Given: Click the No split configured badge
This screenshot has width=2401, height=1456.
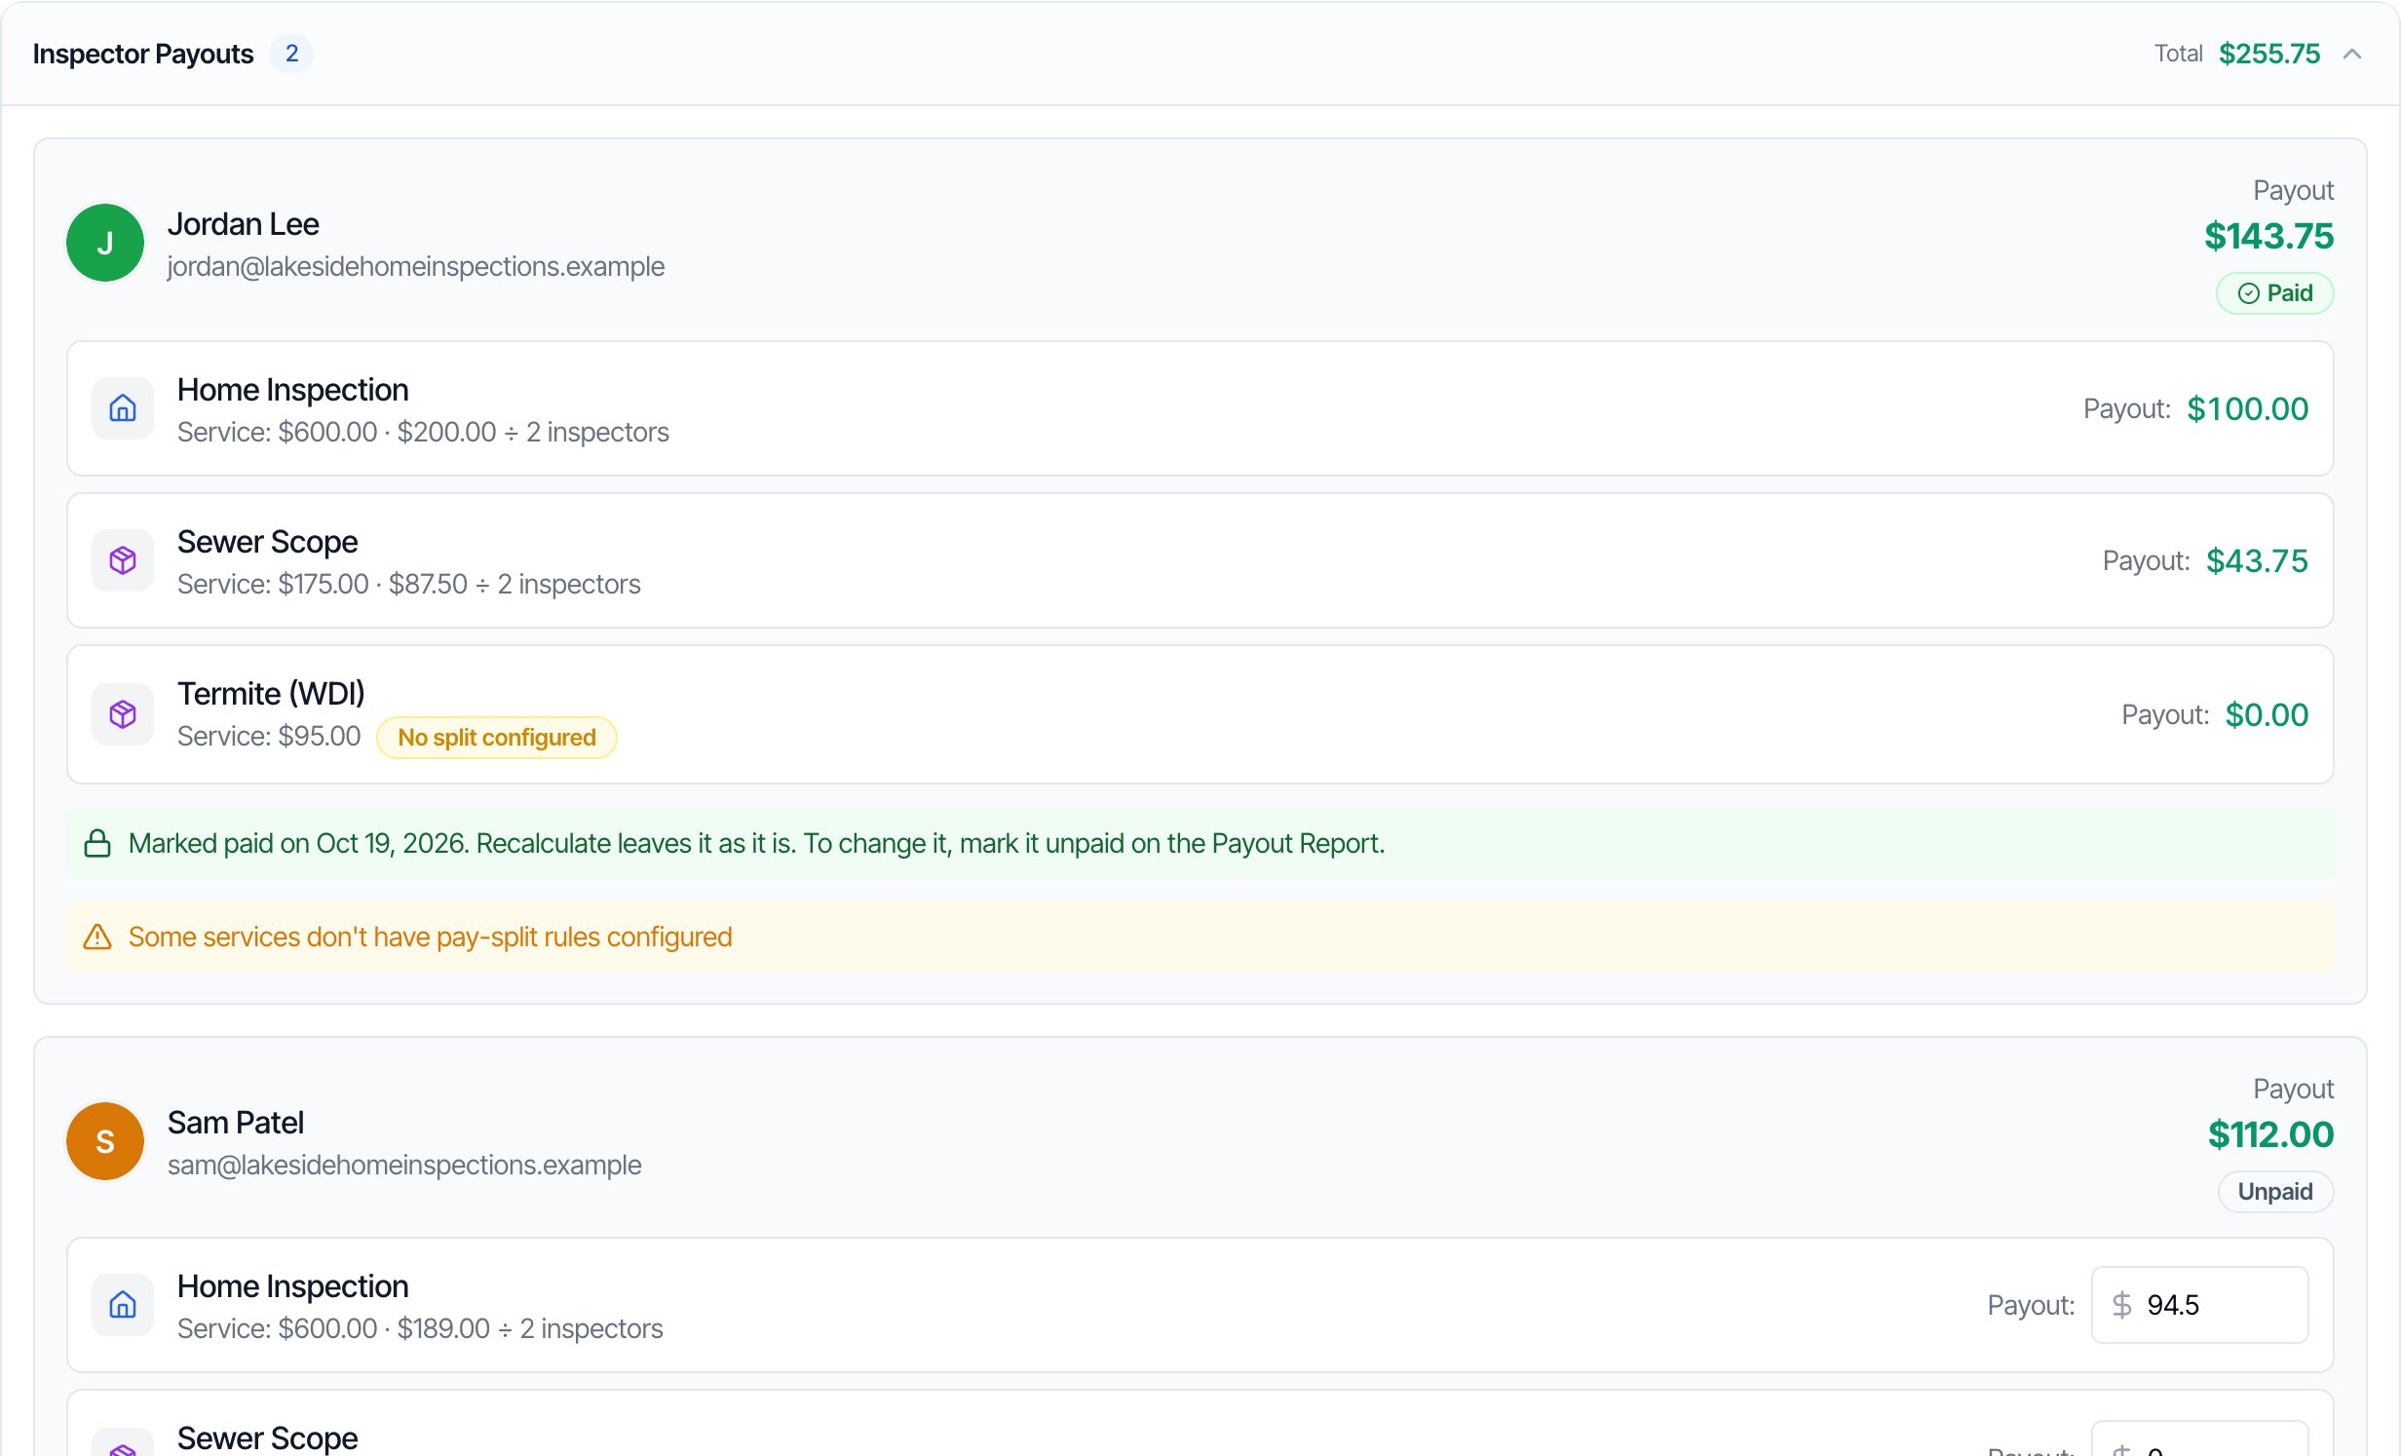Looking at the screenshot, I should 497,738.
